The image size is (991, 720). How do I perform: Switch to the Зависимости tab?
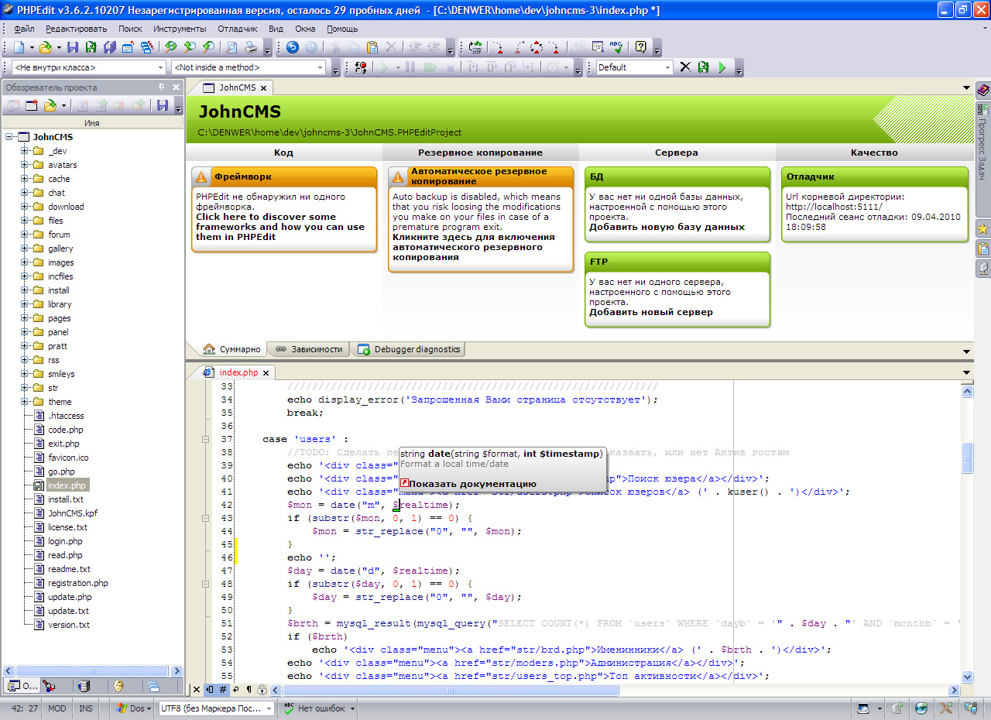click(x=308, y=349)
